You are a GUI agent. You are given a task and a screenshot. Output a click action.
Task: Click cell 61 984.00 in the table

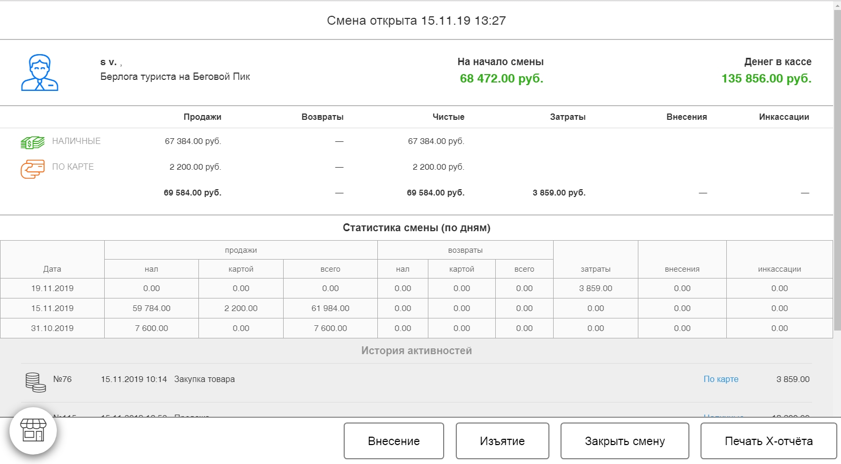tap(331, 308)
